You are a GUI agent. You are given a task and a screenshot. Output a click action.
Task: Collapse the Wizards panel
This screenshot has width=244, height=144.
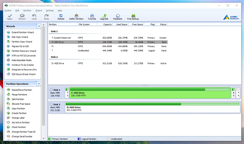39,26
